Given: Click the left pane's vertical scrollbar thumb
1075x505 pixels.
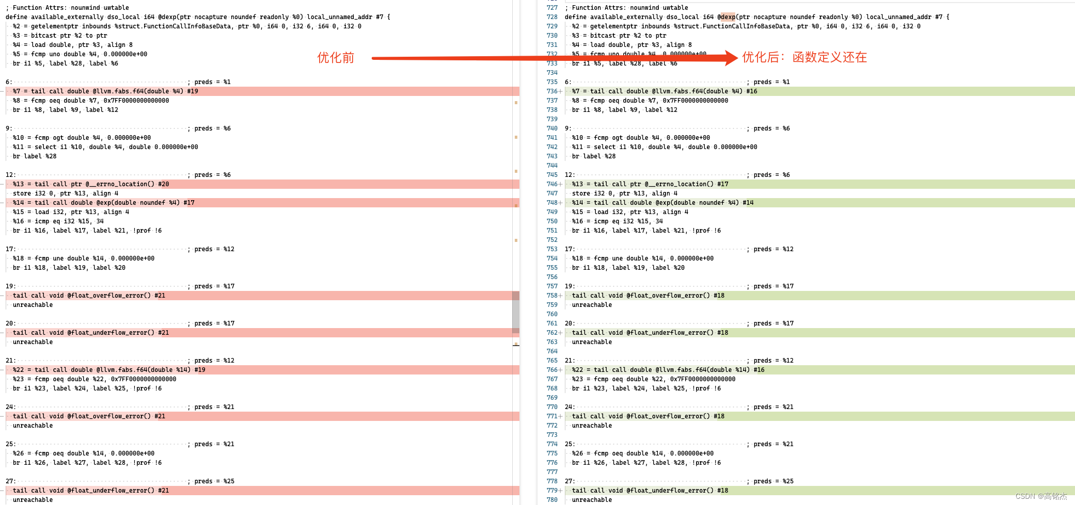Looking at the screenshot, I should 516,312.
